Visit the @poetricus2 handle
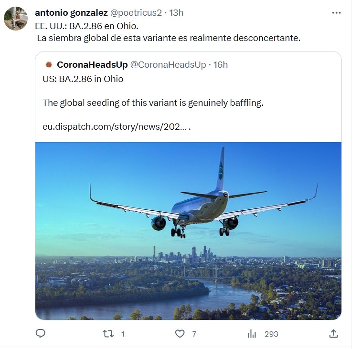This screenshot has width=361, height=349. point(136,13)
